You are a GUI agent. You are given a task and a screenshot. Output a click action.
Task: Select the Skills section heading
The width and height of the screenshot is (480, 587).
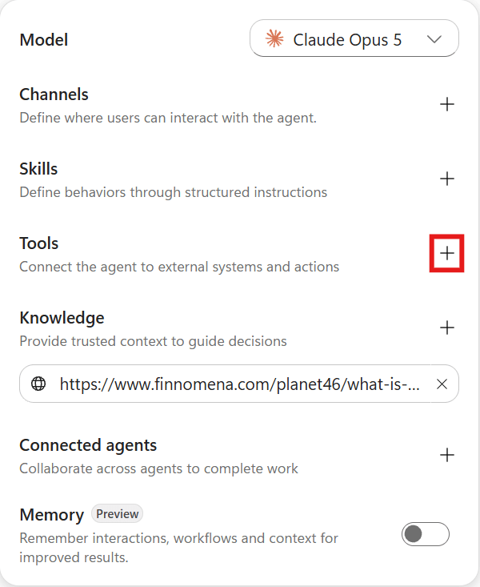(38, 169)
